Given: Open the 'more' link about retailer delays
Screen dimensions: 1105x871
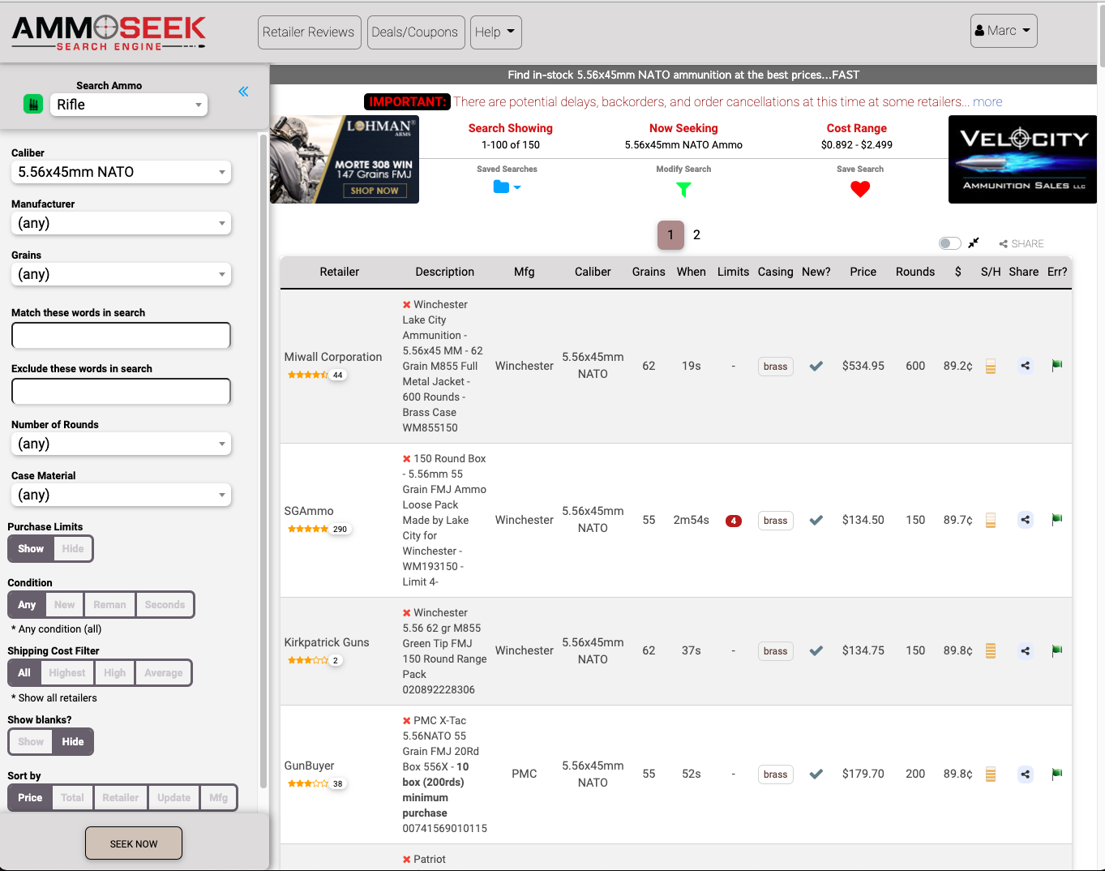Looking at the screenshot, I should (x=987, y=101).
